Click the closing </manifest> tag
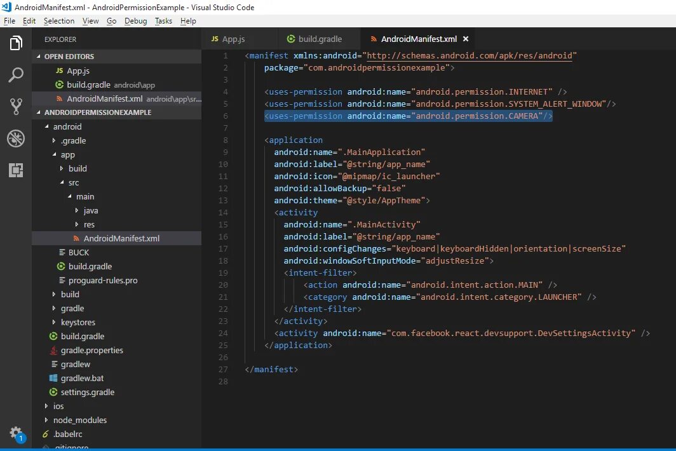Image resolution: width=676 pixels, height=451 pixels. (271, 370)
